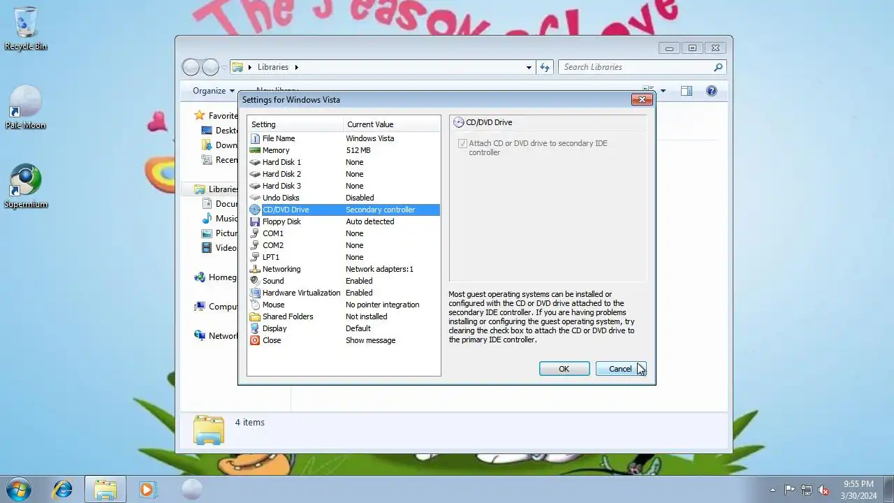
Task: Select the Display monitor icon
Action: tap(255, 328)
